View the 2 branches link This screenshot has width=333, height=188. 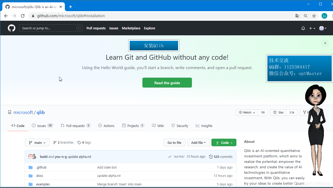coord(63,143)
